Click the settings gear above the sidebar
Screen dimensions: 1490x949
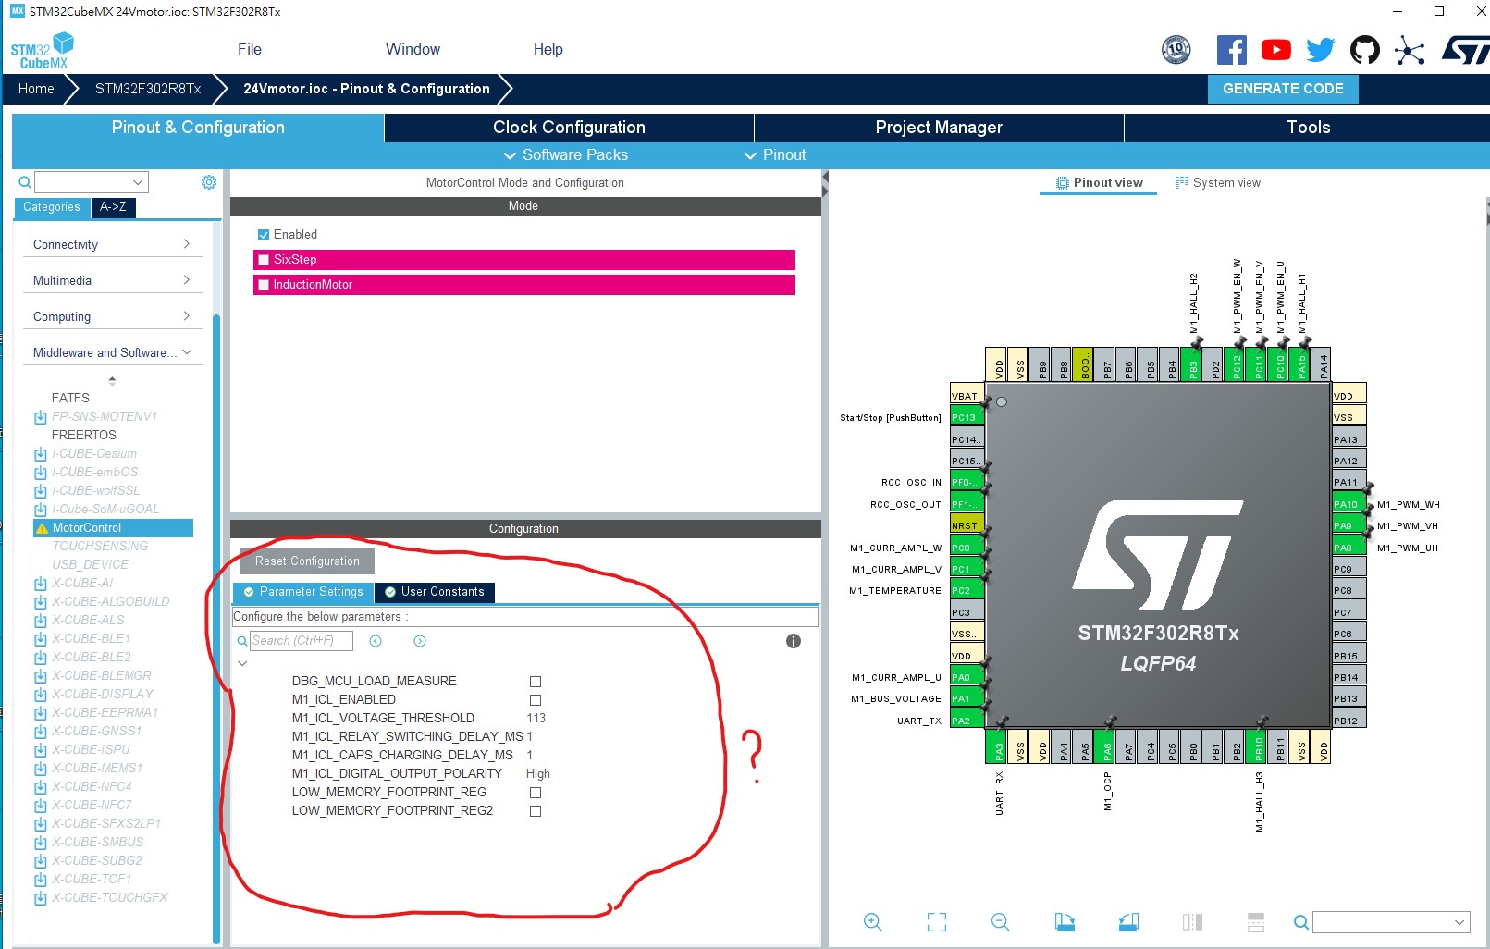pyautogui.click(x=208, y=181)
